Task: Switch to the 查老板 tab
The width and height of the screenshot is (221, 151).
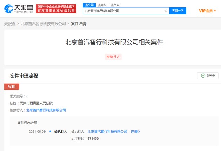Action: pos(102,5)
